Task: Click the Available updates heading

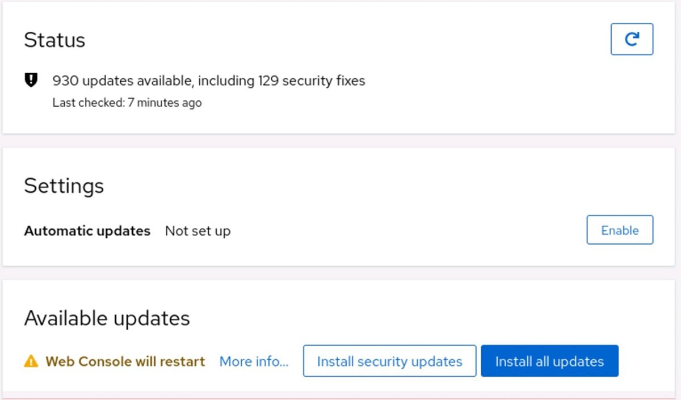Action: (107, 318)
